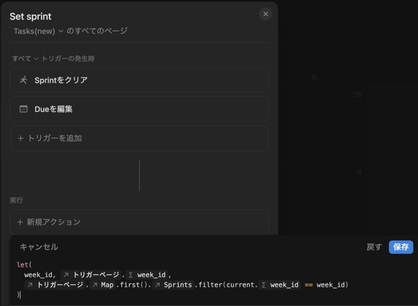Image resolution: width=418 pixels, height=306 pixels.
Task: Open the Tasks(new) database dropdown
Action: point(38,31)
